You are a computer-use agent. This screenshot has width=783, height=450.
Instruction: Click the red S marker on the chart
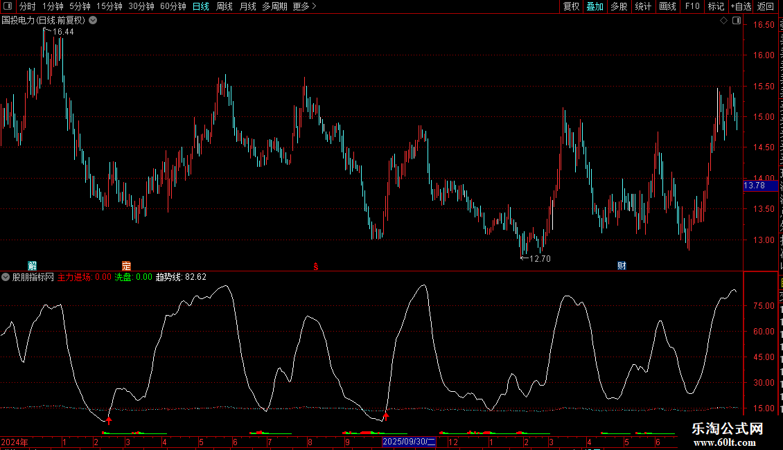click(315, 267)
